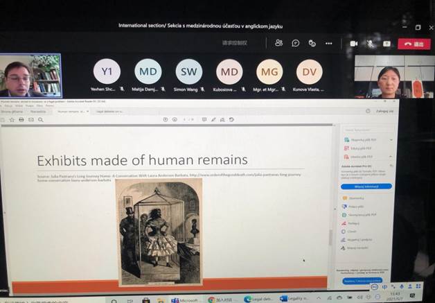Select the Y1 participant avatar

coord(107,71)
